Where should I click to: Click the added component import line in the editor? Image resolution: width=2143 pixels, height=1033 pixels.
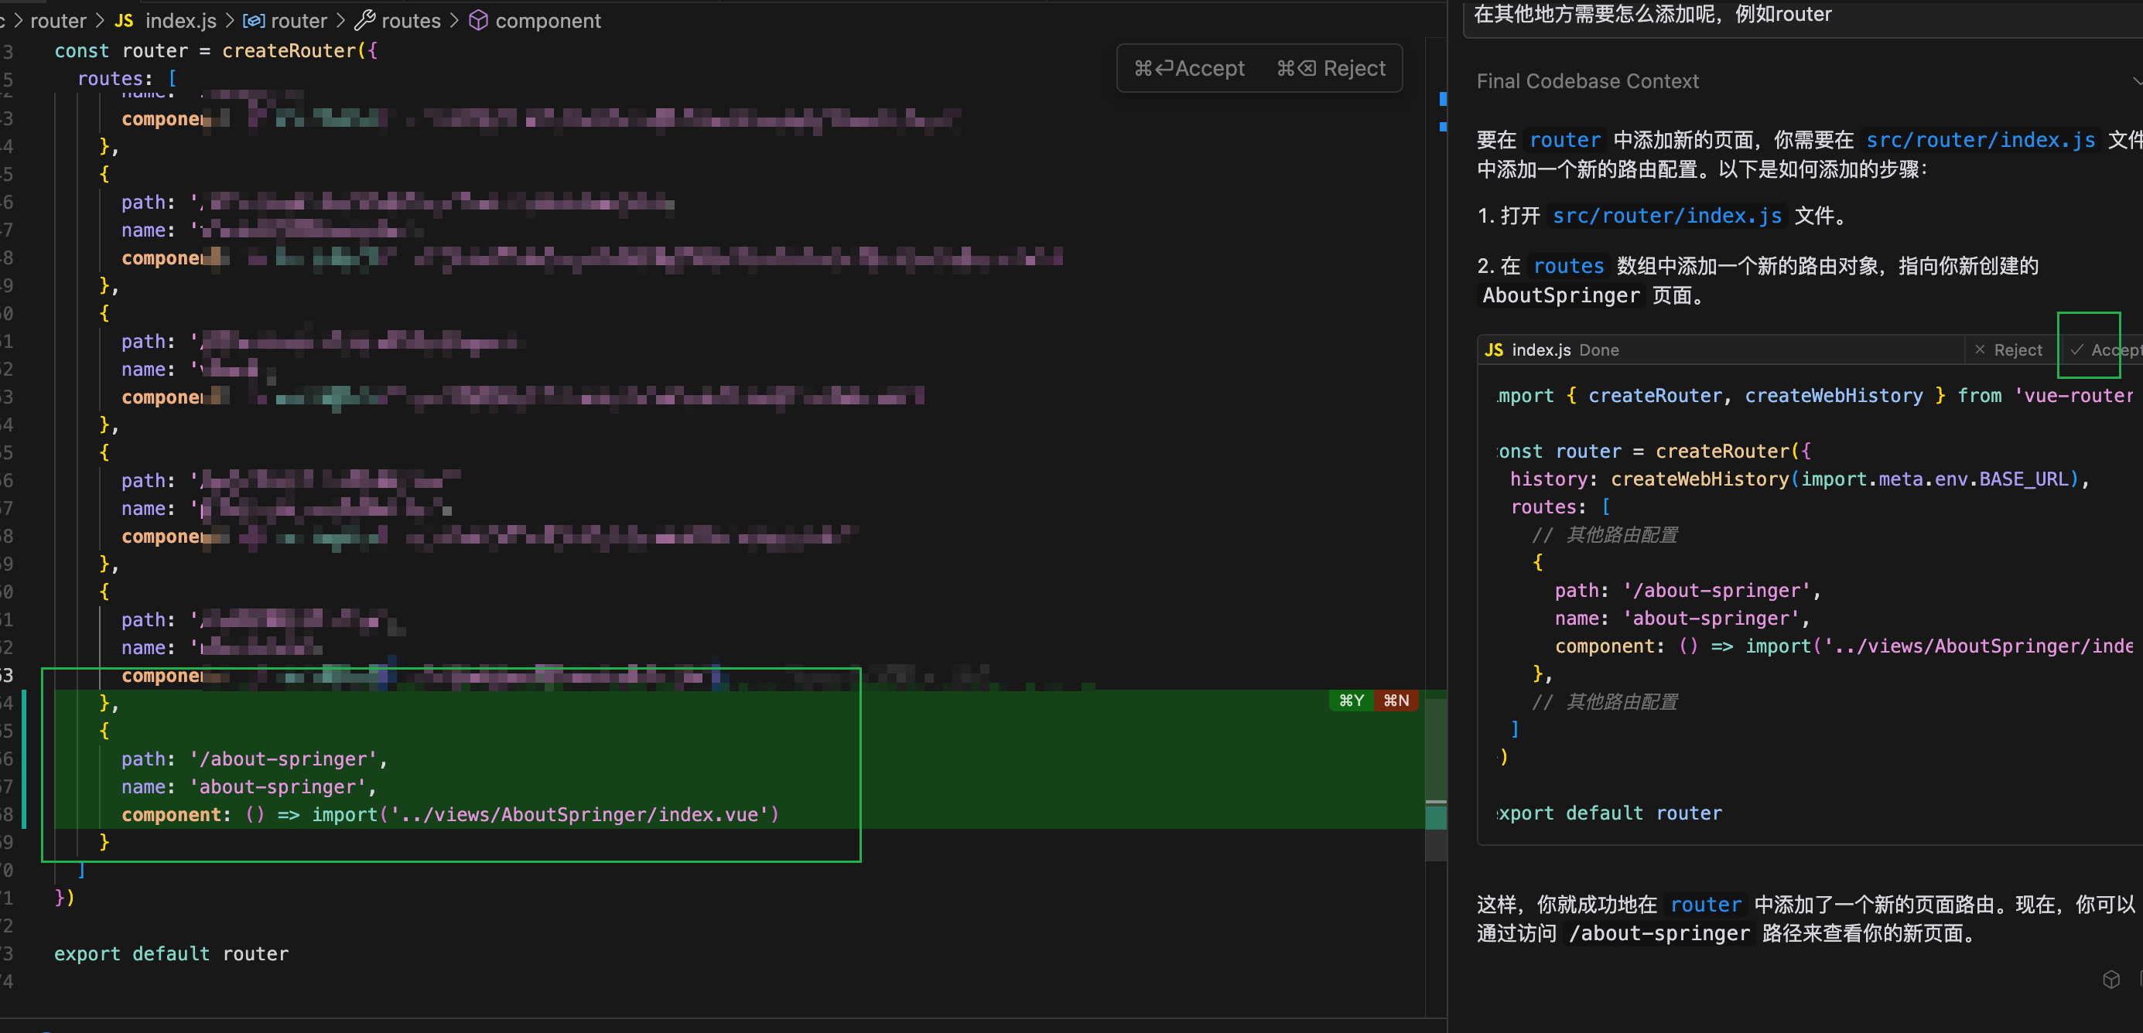coord(450,815)
